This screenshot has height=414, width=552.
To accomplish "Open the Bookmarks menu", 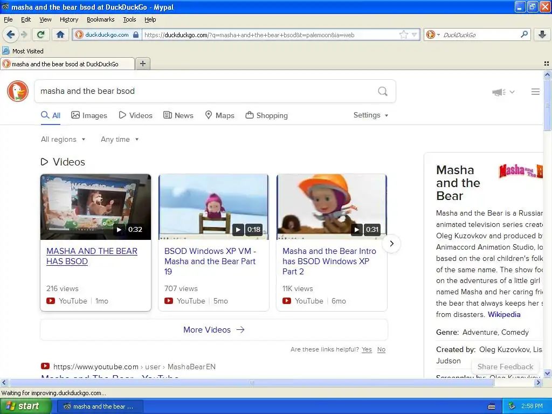I will tap(100, 19).
